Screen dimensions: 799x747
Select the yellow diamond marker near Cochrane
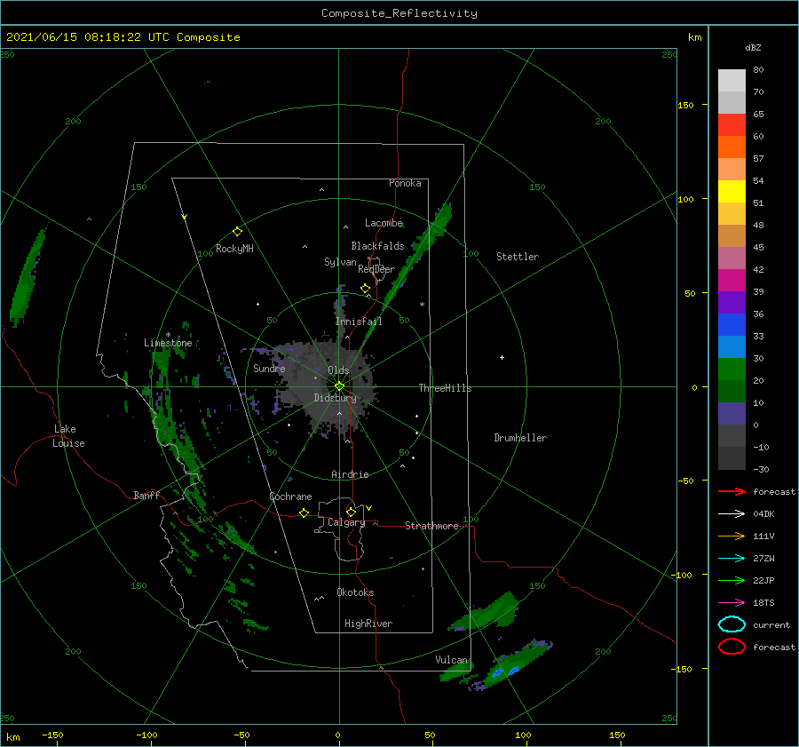pos(305,513)
